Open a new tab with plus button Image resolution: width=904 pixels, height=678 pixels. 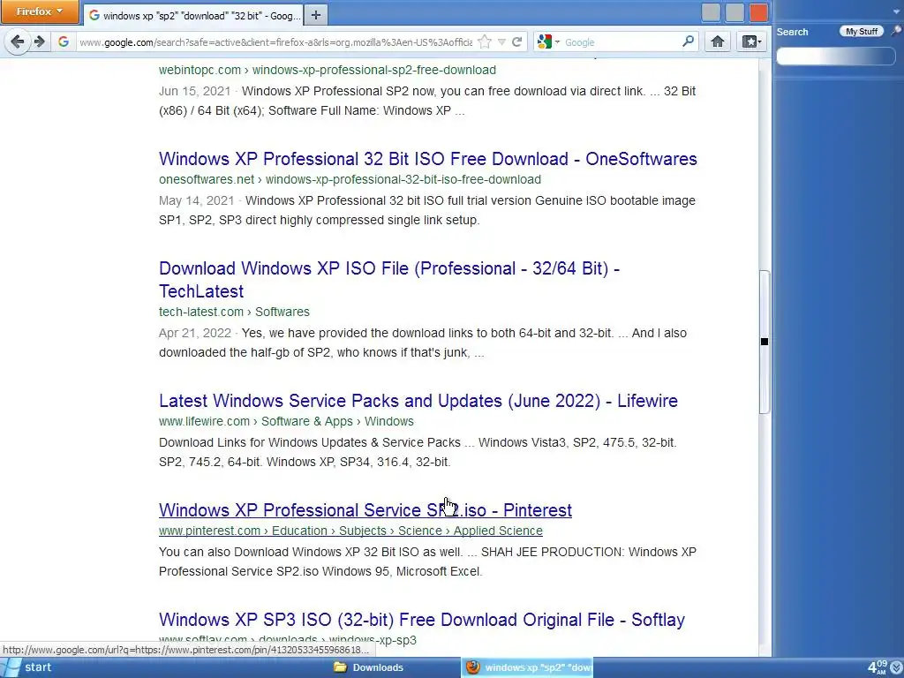(x=315, y=16)
